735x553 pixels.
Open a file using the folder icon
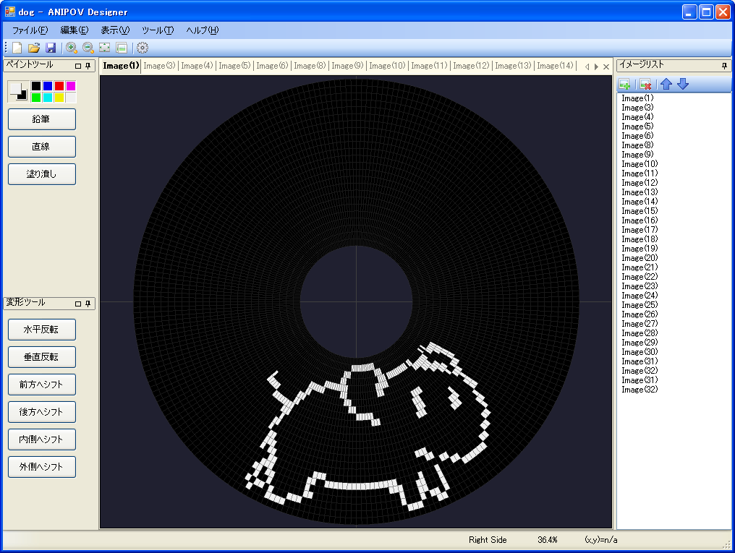34,48
